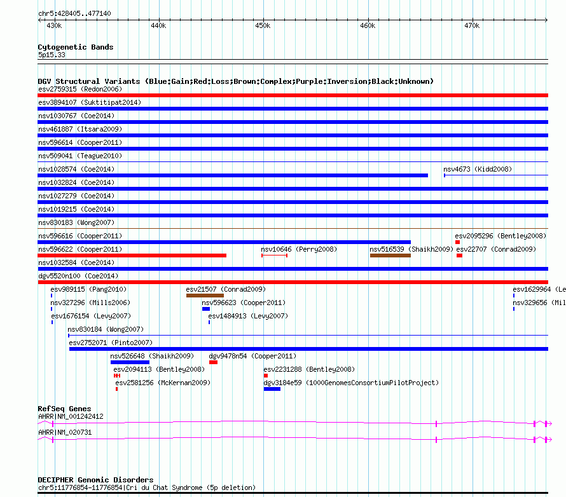Screen dimensions: 566x497
Task: Click the red esv2759315 (Redon2006) loss bar
Action: point(293,95)
